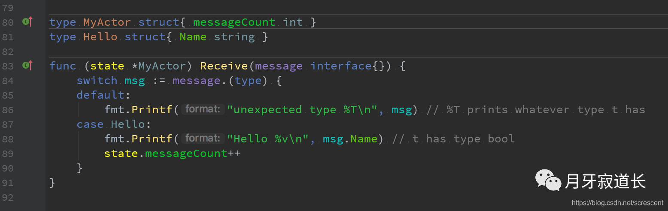668x211 pixels.
Task: Click the MyActor type name on line 80
Action: tap(107, 22)
